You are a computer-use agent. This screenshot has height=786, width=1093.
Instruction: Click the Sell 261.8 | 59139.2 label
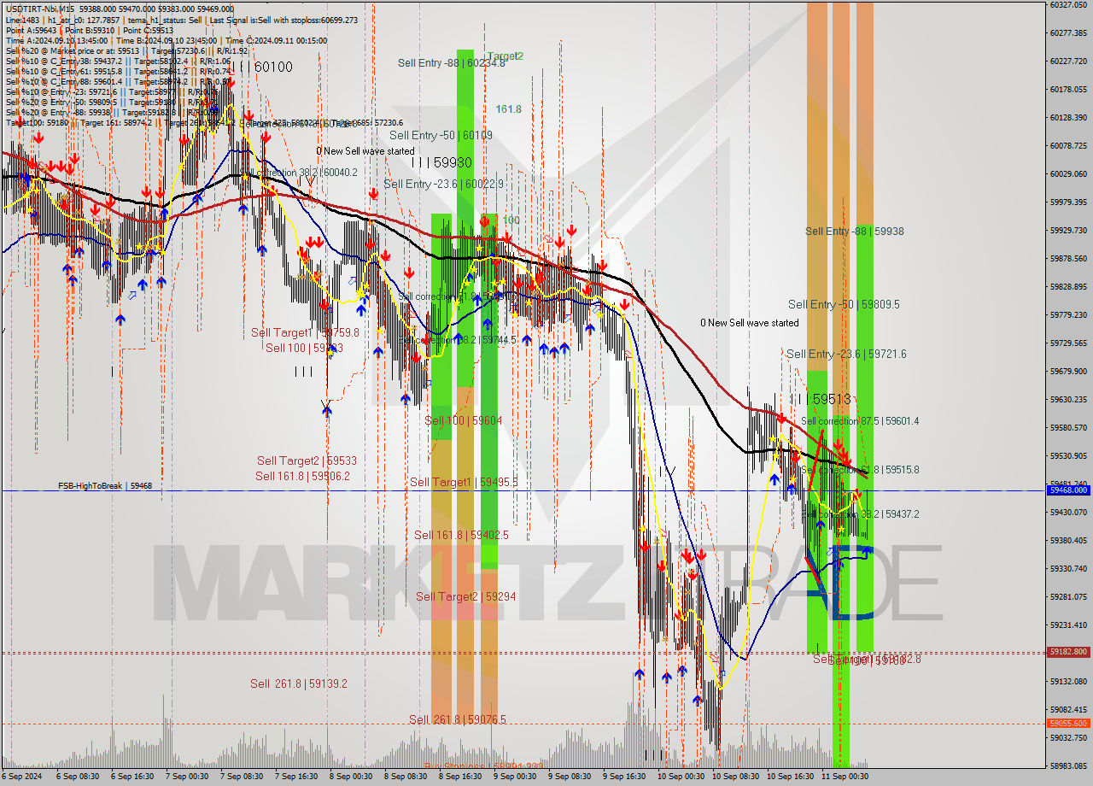tap(298, 683)
